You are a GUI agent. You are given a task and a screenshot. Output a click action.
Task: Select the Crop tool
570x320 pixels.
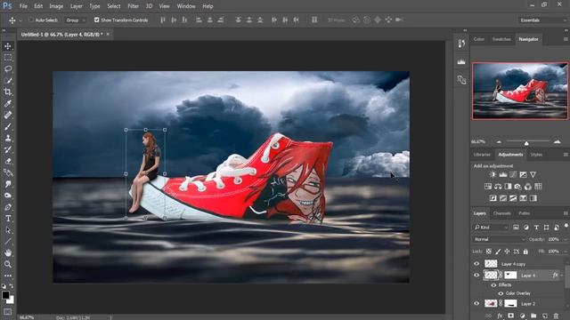pyautogui.click(x=8, y=92)
